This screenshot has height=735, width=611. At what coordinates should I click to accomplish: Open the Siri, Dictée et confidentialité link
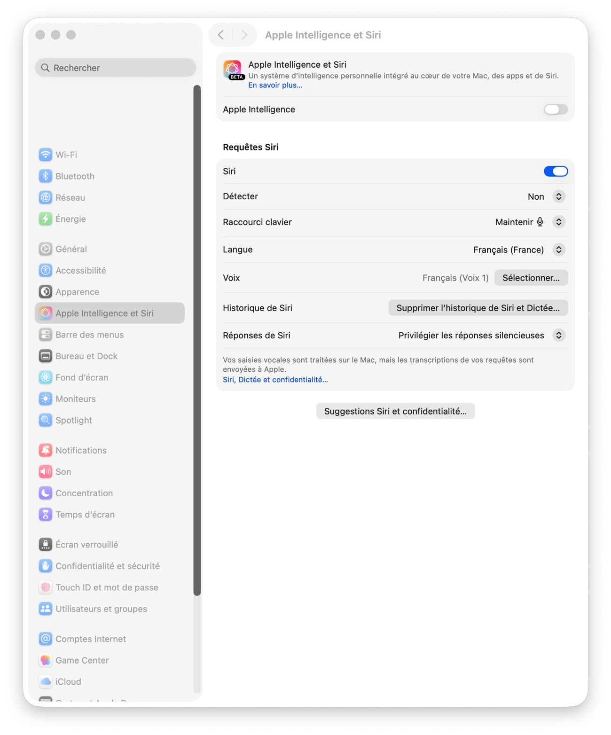click(275, 380)
